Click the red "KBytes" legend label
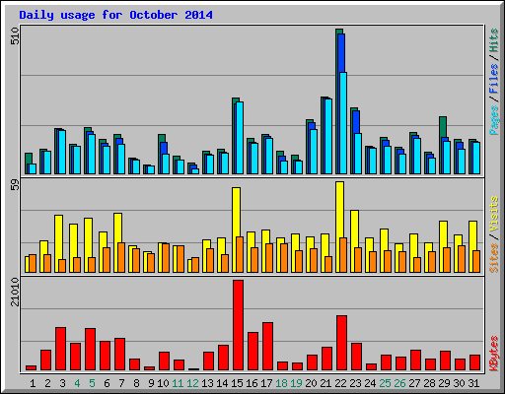The width and height of the screenshot is (505, 394). click(x=494, y=354)
